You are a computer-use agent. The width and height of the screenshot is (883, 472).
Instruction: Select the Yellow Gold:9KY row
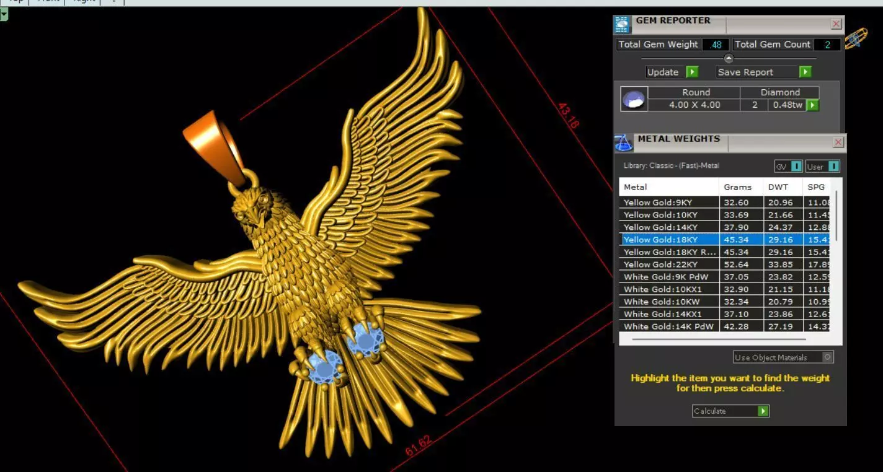coord(724,203)
